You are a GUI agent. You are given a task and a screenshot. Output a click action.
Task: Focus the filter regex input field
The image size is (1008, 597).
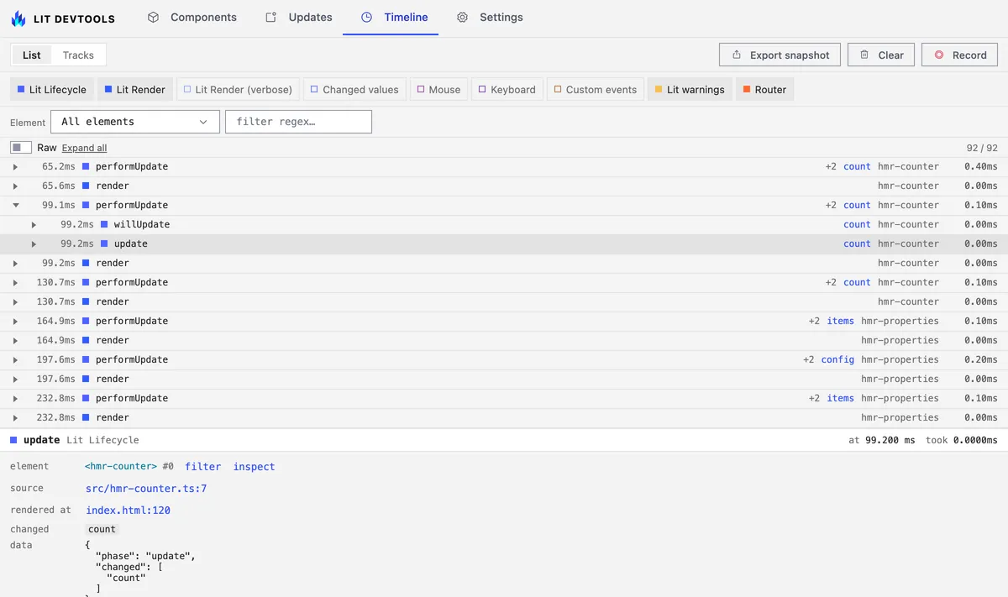click(x=298, y=122)
